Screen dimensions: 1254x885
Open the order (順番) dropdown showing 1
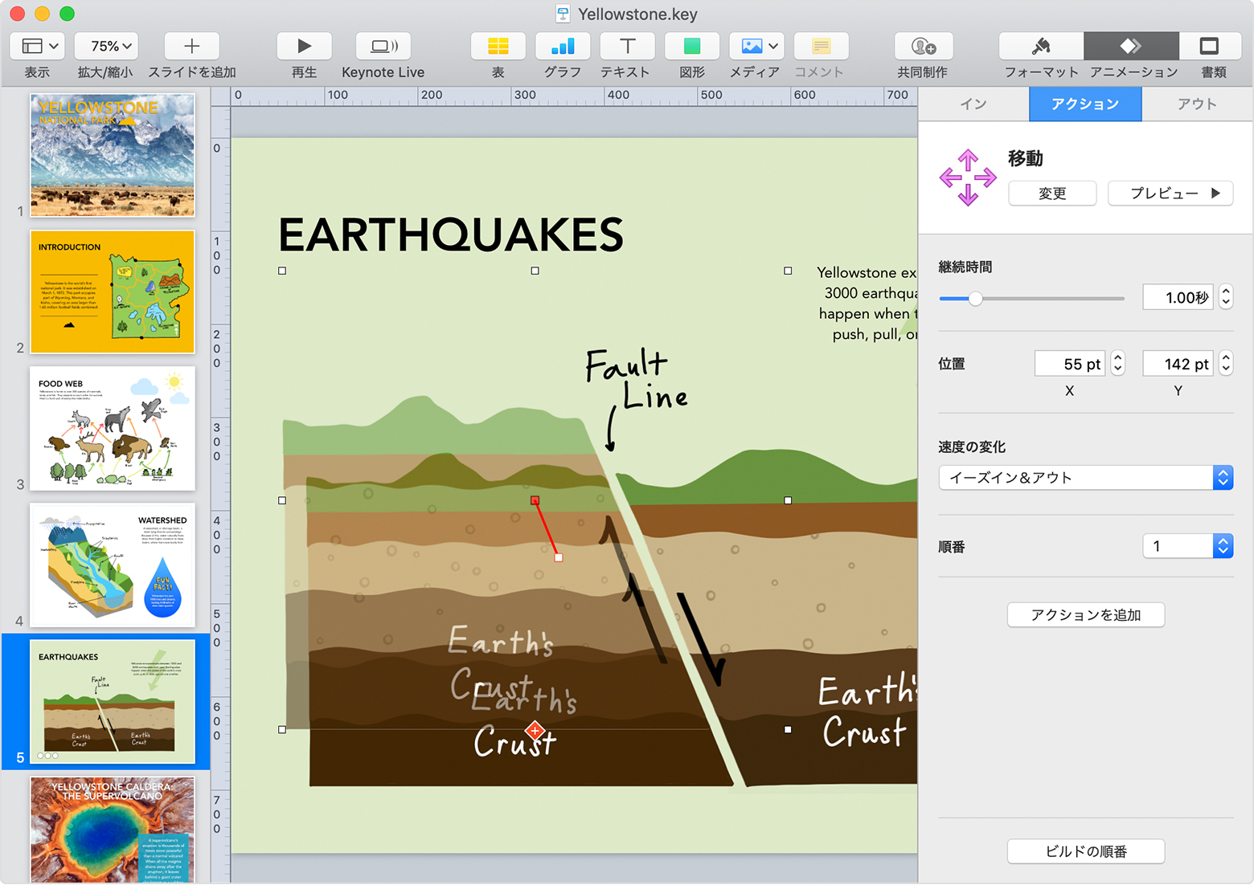(1187, 546)
